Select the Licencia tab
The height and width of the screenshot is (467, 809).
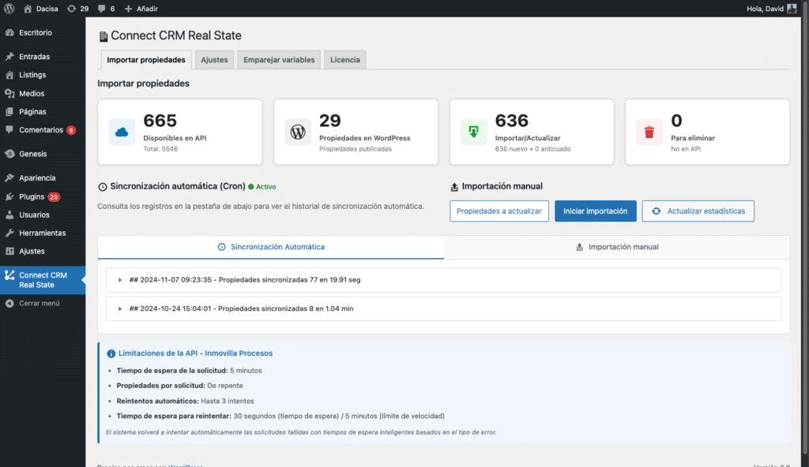344,59
